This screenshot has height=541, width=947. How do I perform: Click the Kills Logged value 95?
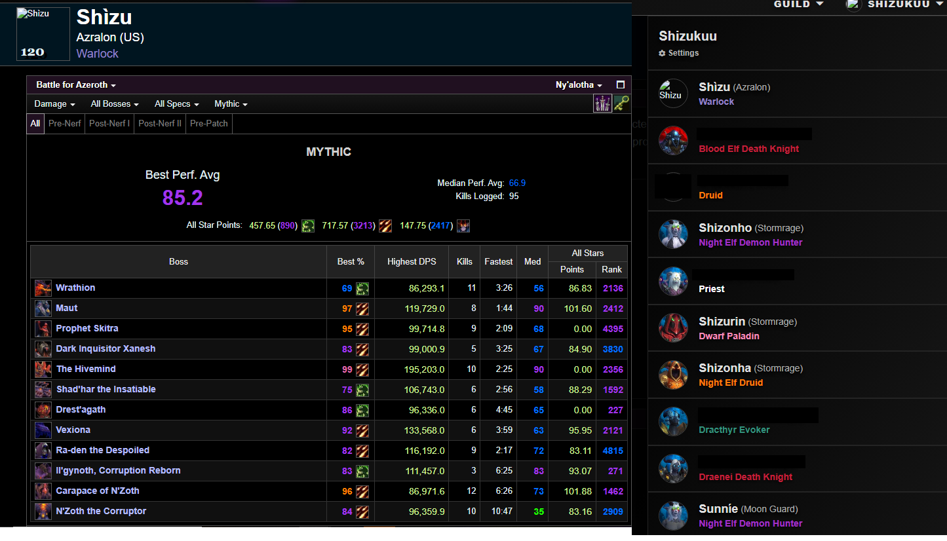click(514, 196)
